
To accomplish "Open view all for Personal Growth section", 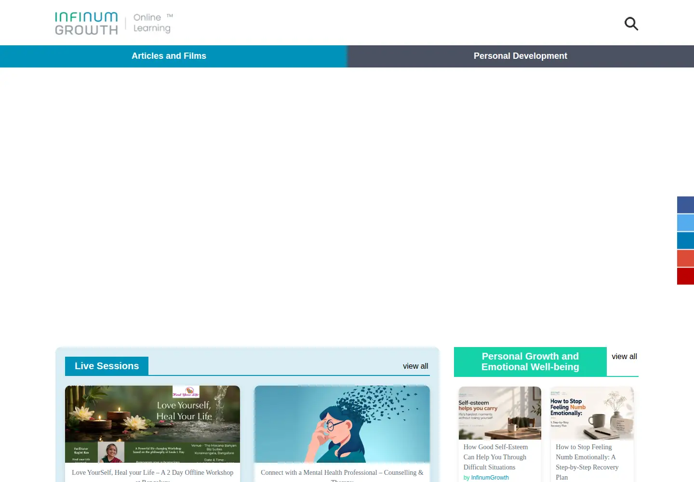I will [x=624, y=357].
